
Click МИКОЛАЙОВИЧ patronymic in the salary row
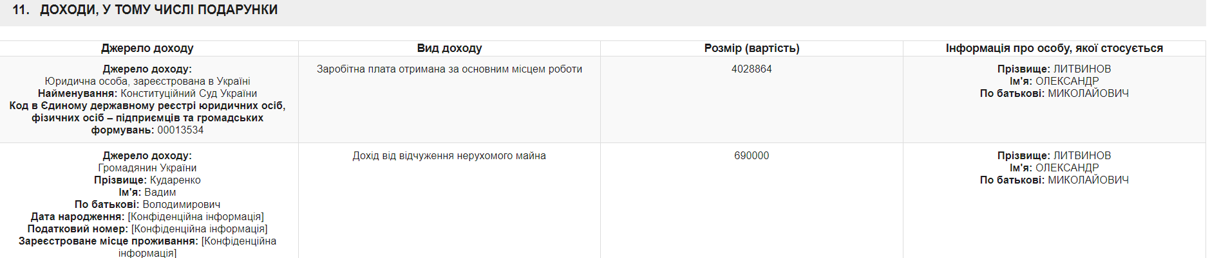1088,94
